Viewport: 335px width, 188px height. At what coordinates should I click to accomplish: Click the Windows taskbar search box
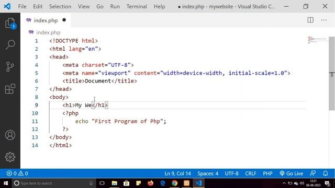click(54, 183)
